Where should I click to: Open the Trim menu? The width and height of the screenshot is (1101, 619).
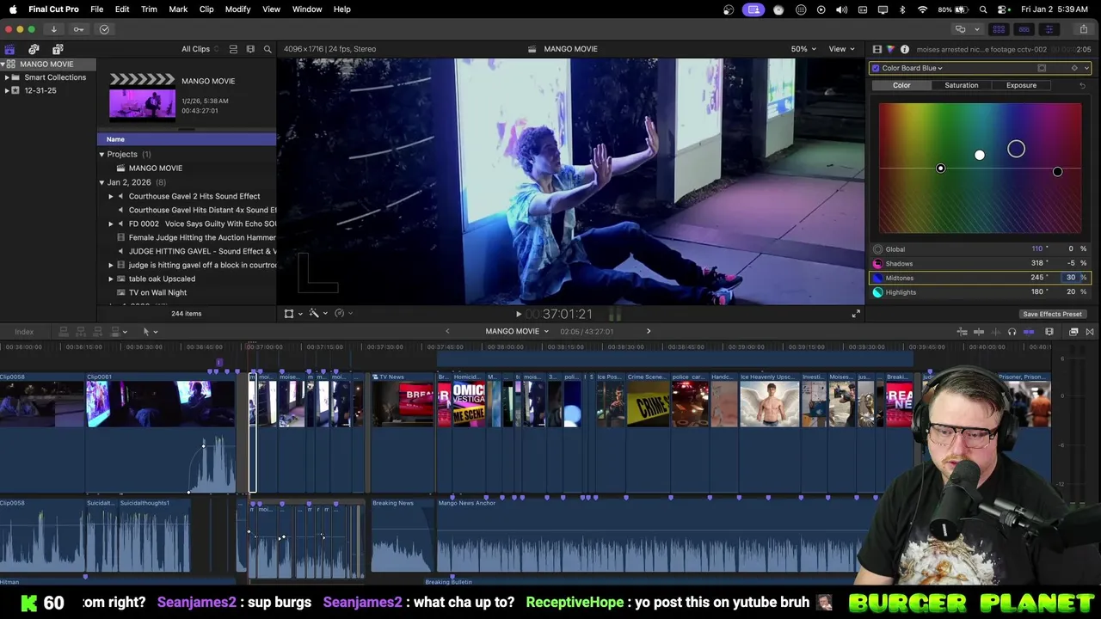pos(149,9)
